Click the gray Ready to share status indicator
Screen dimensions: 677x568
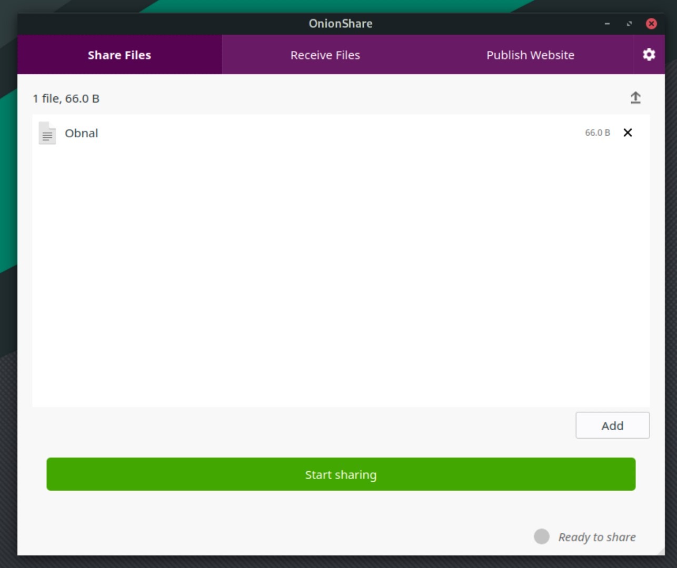[541, 536]
